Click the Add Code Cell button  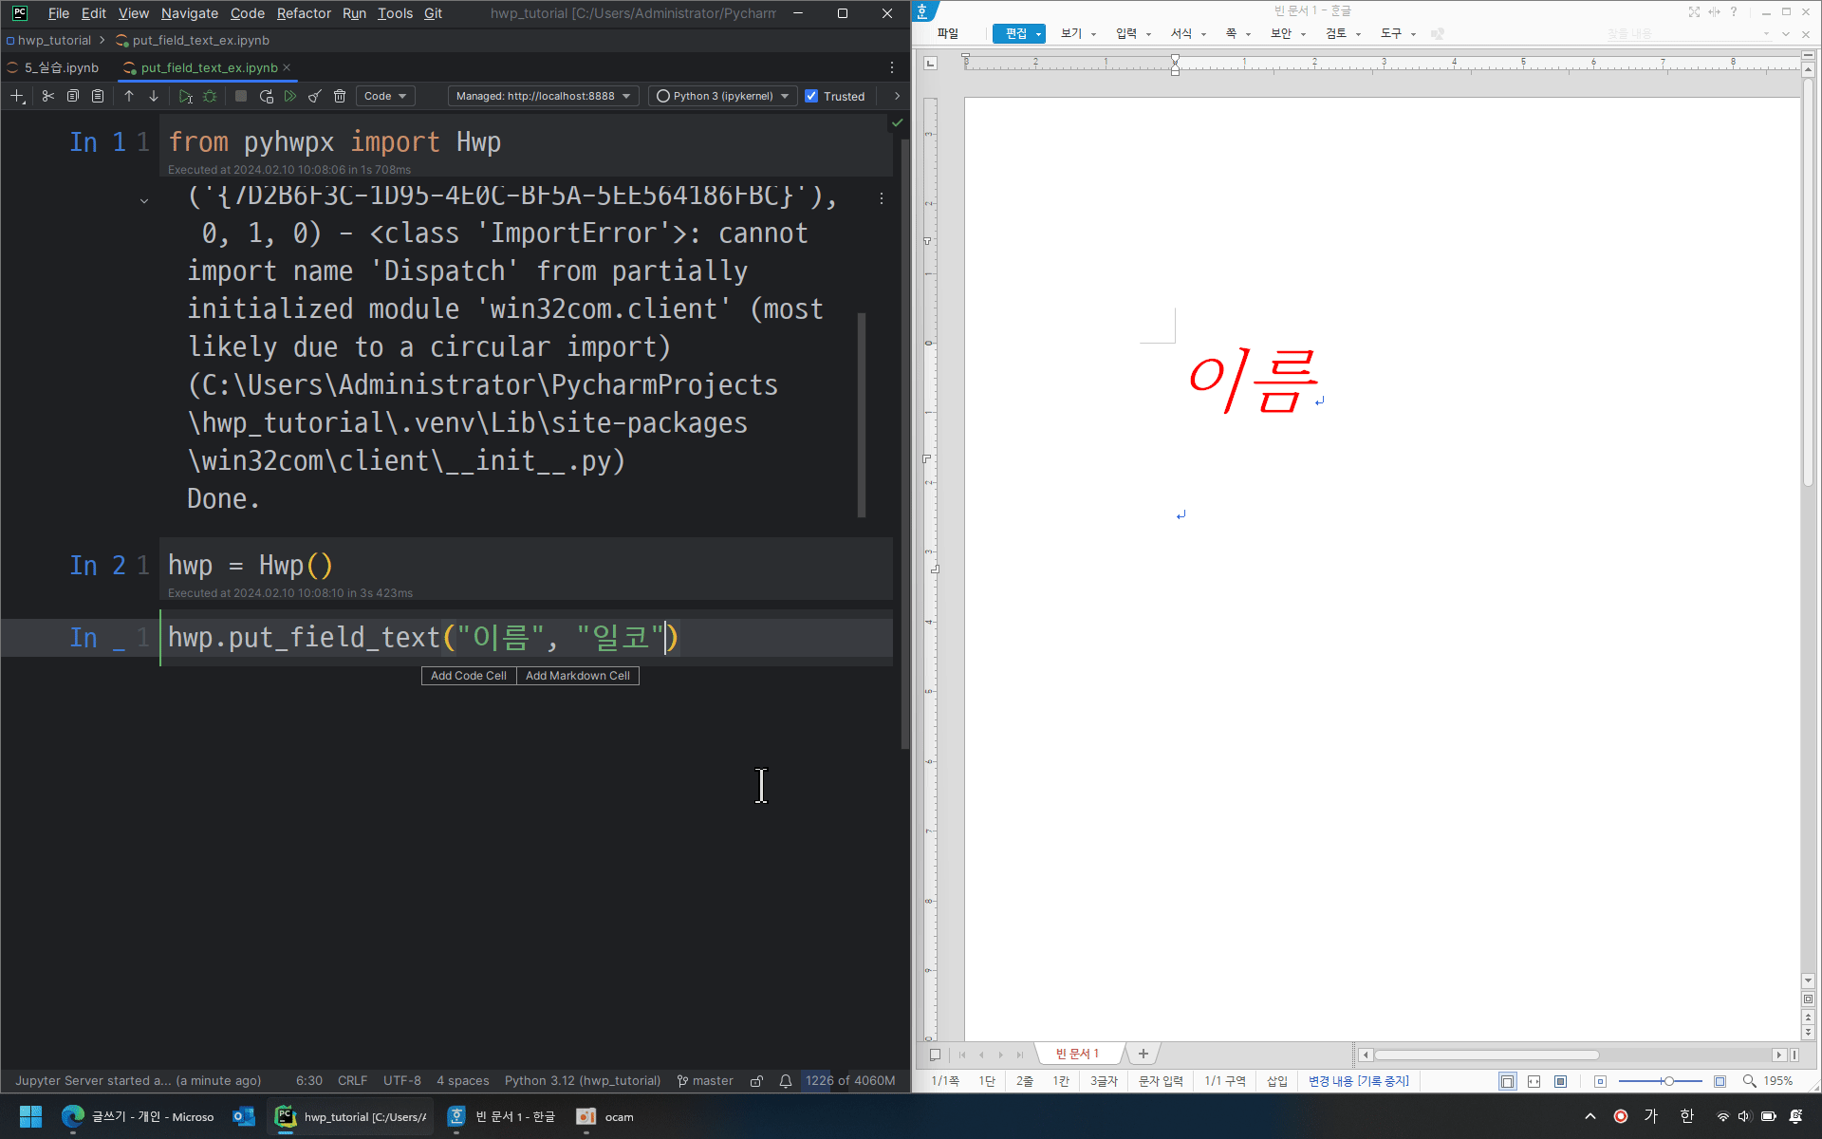[x=469, y=676]
